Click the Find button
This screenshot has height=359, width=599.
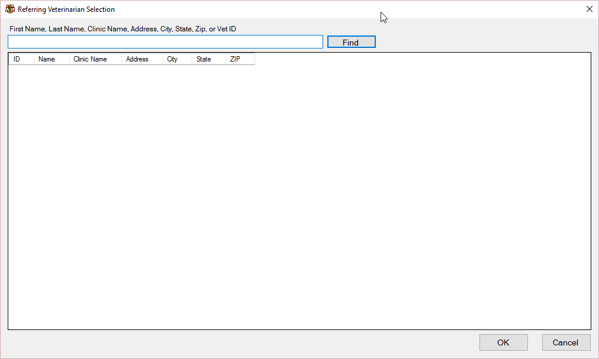(351, 42)
